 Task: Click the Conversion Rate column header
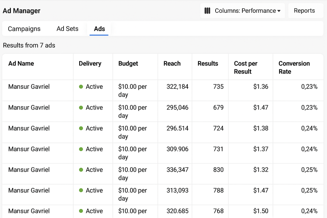pos(294,67)
